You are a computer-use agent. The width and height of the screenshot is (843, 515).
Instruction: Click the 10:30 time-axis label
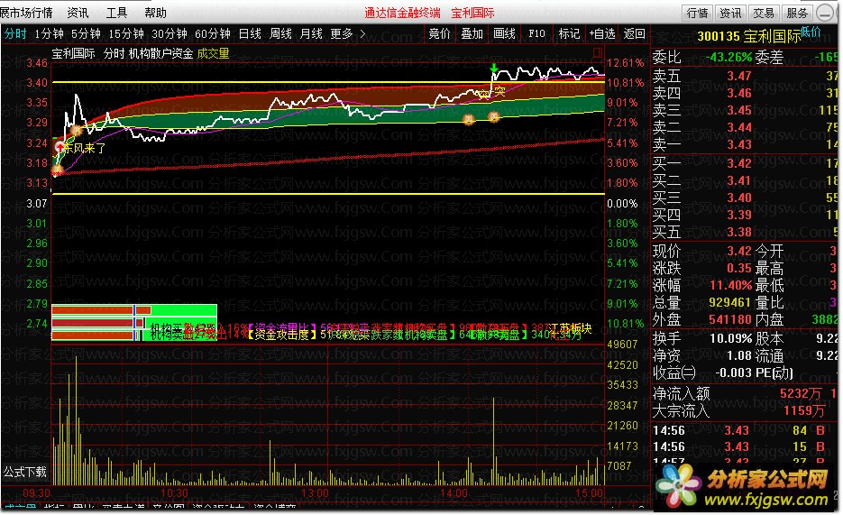point(174,493)
